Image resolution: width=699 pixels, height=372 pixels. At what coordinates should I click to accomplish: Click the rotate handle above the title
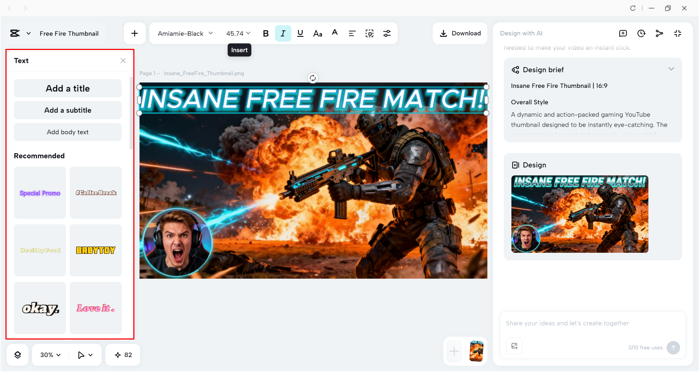(313, 78)
